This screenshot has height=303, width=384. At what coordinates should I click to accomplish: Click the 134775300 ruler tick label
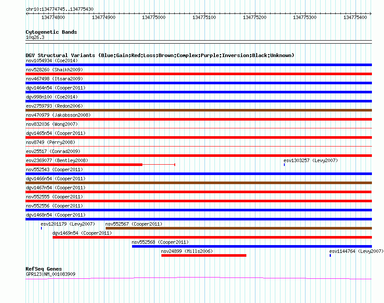click(x=305, y=17)
